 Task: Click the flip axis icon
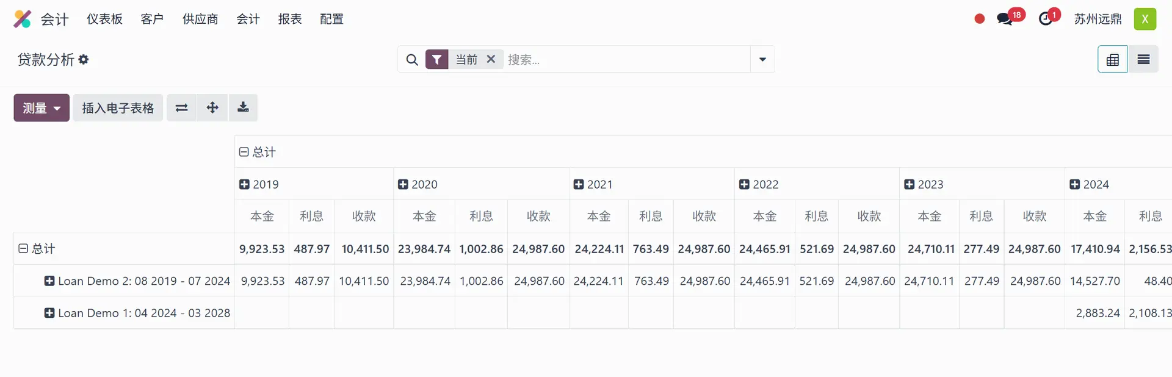[x=181, y=108]
